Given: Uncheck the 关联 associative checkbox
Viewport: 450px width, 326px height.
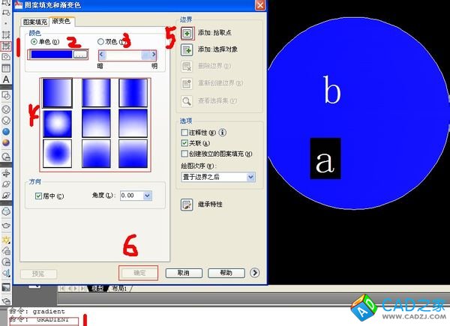Looking at the screenshot, I should (185, 142).
